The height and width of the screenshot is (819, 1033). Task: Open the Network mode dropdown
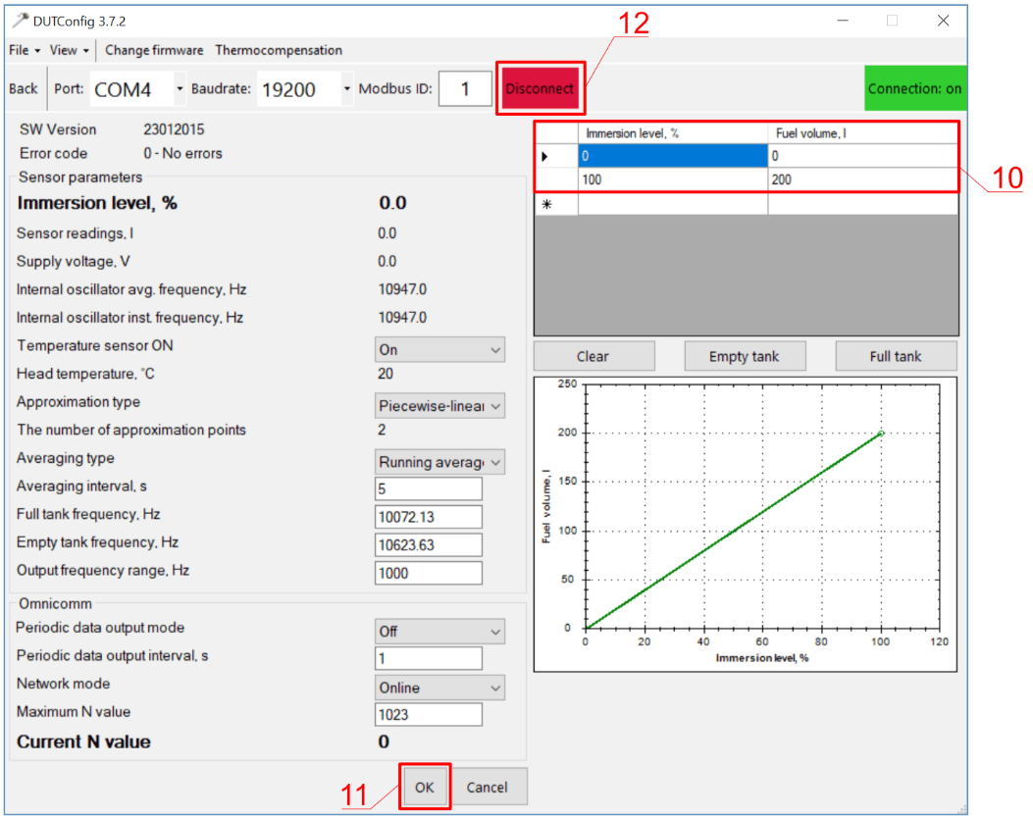(x=439, y=688)
